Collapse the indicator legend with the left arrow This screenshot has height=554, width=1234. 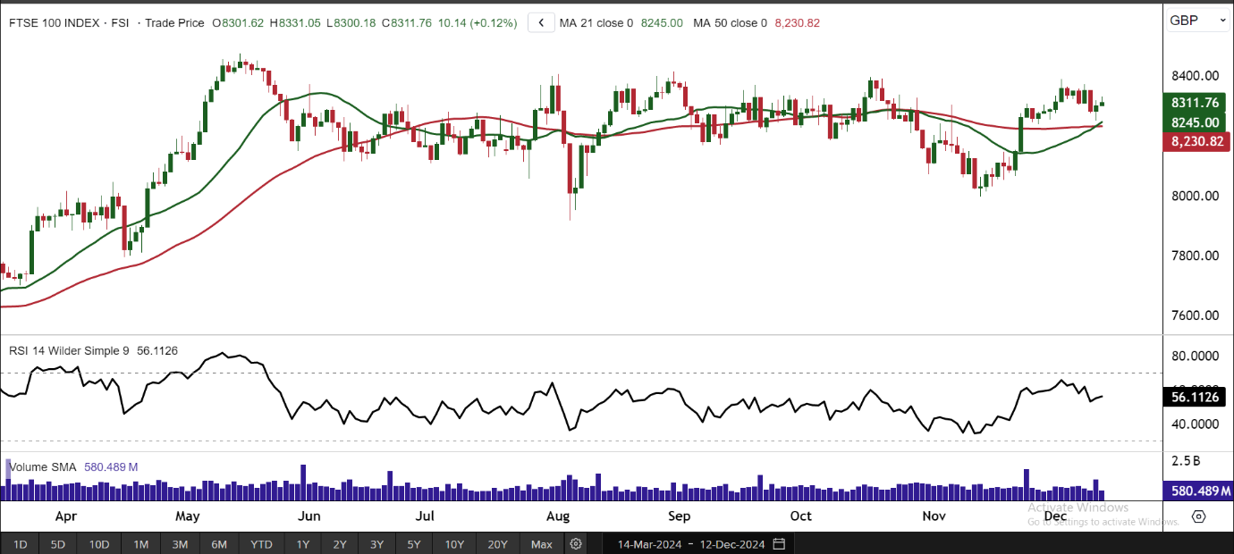(541, 23)
